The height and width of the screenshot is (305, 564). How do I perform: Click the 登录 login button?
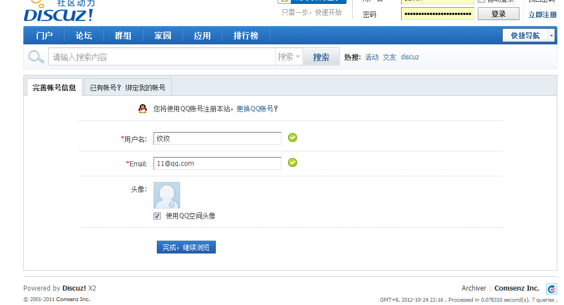pyautogui.click(x=498, y=14)
